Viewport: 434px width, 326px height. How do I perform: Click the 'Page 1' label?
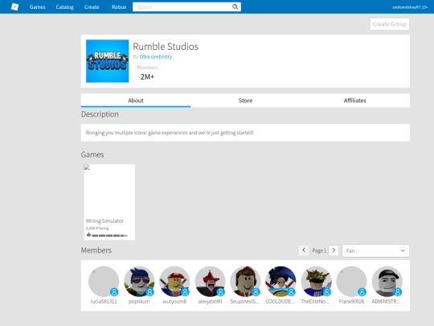tap(319, 250)
